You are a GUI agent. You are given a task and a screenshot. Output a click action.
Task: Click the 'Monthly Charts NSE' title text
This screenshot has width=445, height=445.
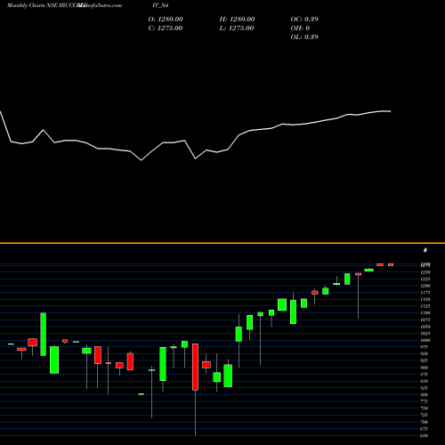[x=32, y=5]
